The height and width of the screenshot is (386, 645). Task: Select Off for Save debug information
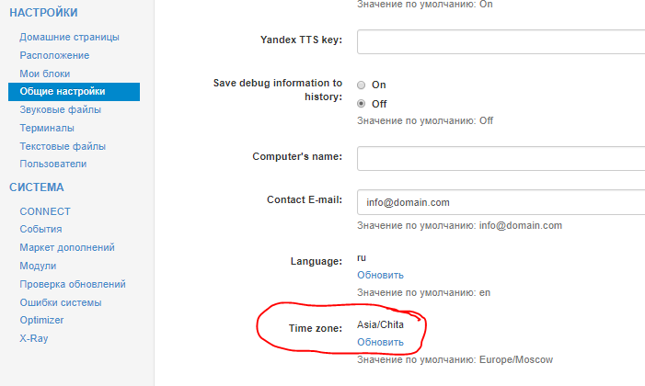[362, 104]
